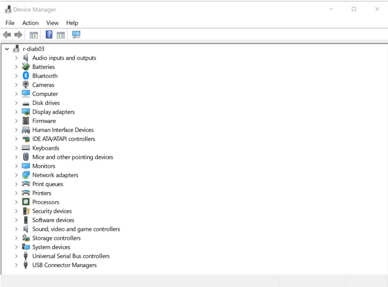Viewport: 388px width, 287px height.
Task: Click the Bluetooth category icon
Action: (26, 75)
